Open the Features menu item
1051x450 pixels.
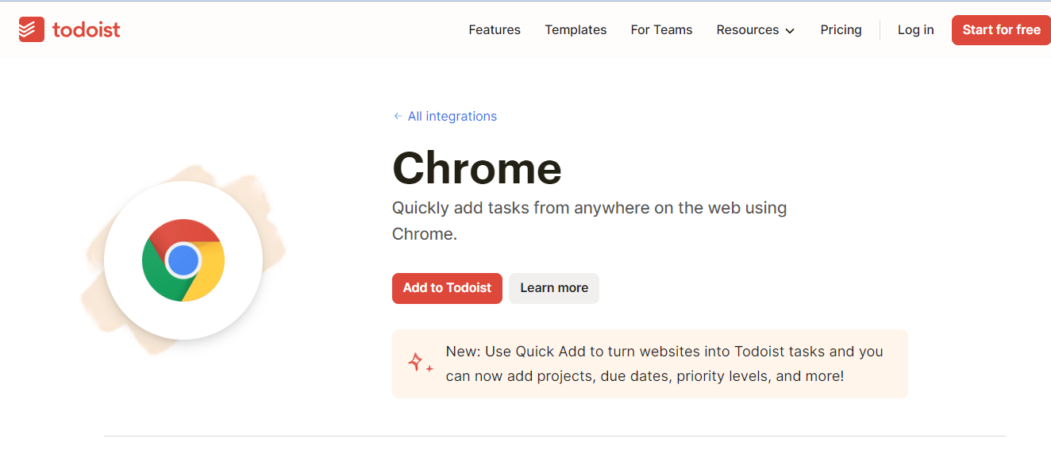pos(495,30)
